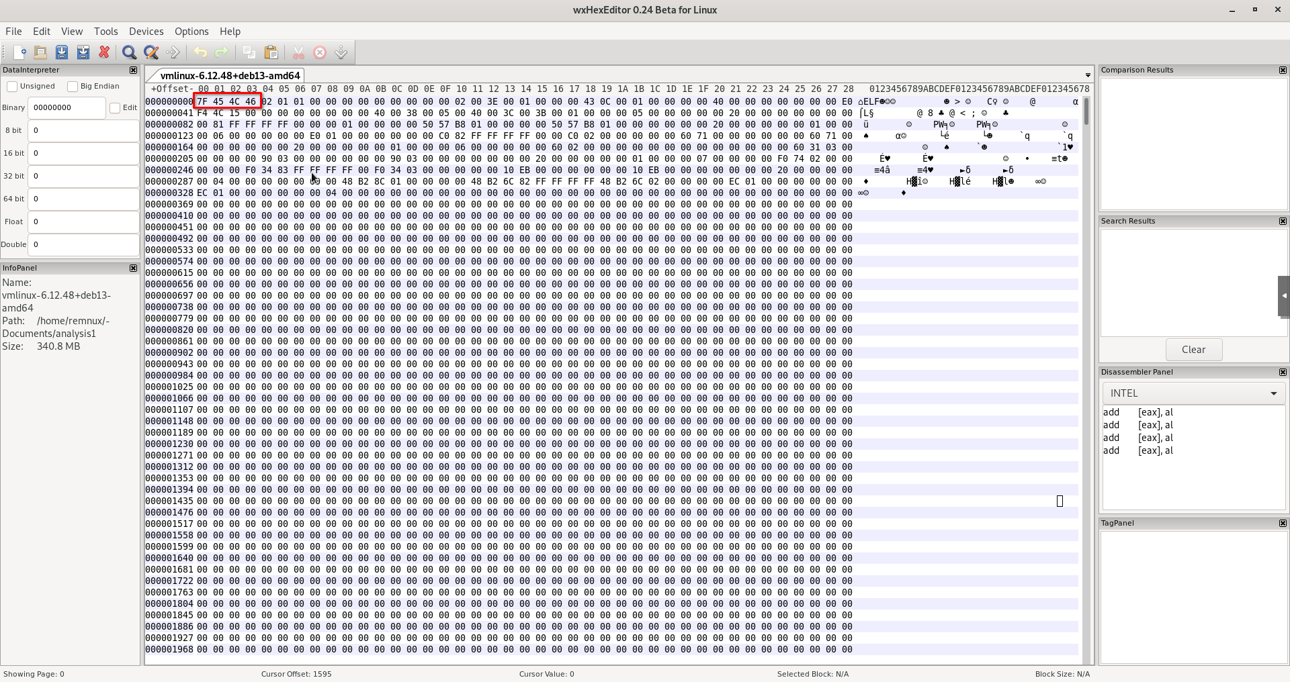Close the Comparison Results panel
1290x682 pixels.
click(1283, 70)
